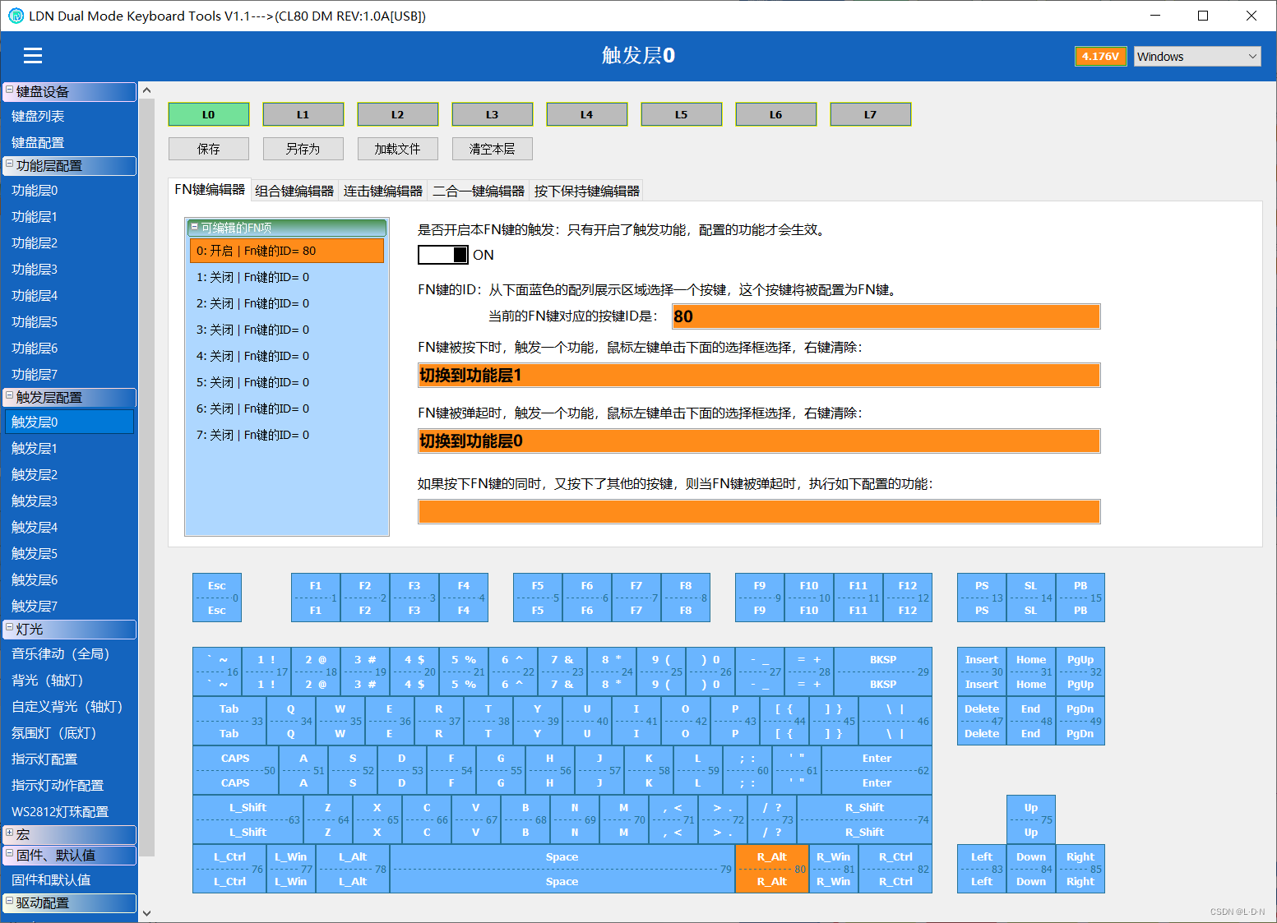
Task: Collapse the 功能层配置 section
Action: coord(9,164)
